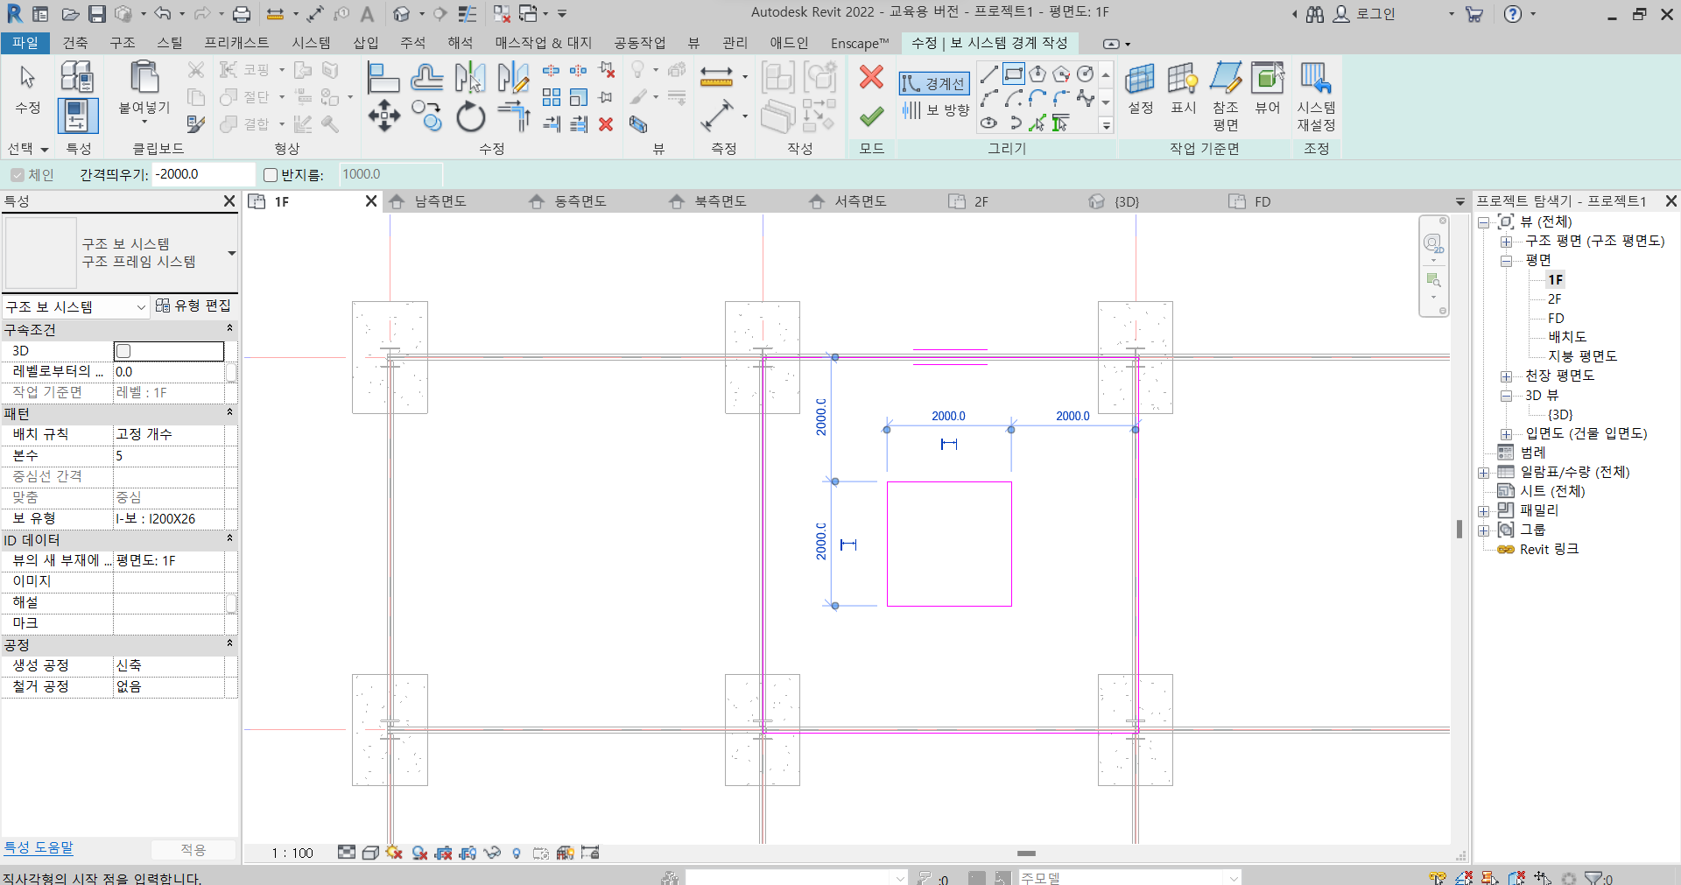
Task: Expand the 패밀리 tree node
Action: [x=1484, y=511]
